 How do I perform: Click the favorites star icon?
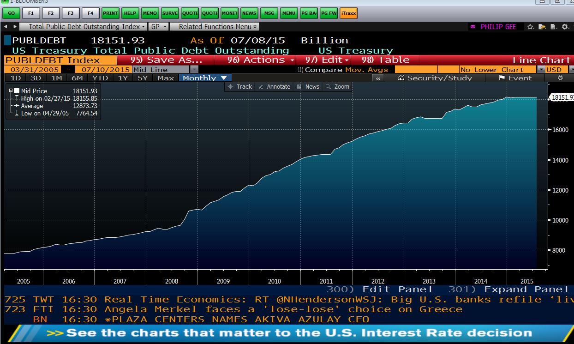tap(531, 27)
